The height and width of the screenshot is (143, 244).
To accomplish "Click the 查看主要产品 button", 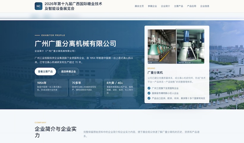I will (45, 72).
